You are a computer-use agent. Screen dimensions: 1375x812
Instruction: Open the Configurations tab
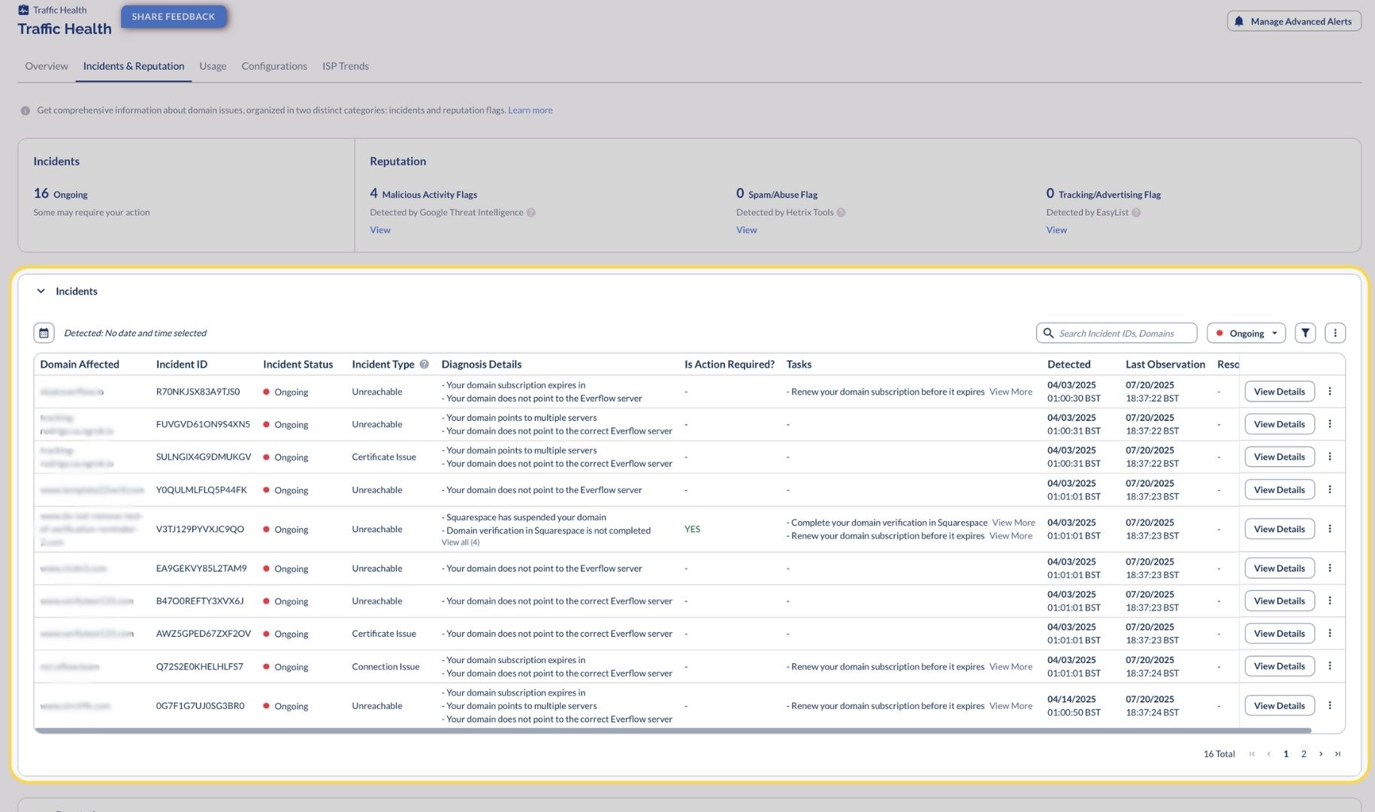(274, 66)
